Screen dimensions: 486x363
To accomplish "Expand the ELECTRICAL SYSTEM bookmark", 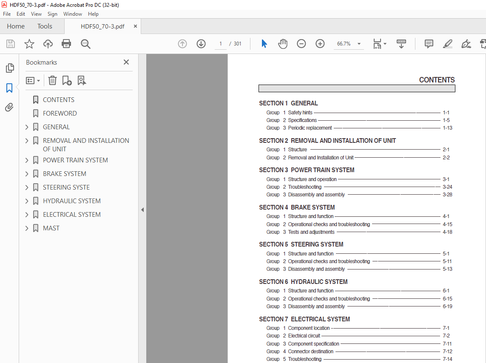I will coord(27,215).
